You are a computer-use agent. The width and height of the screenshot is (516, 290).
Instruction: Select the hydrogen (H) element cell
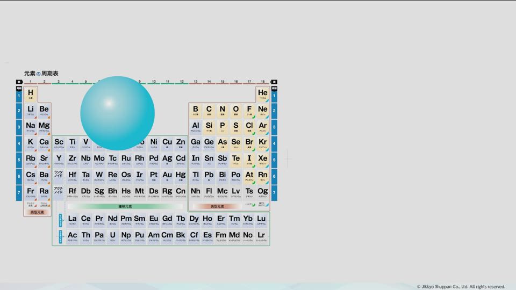click(31, 95)
